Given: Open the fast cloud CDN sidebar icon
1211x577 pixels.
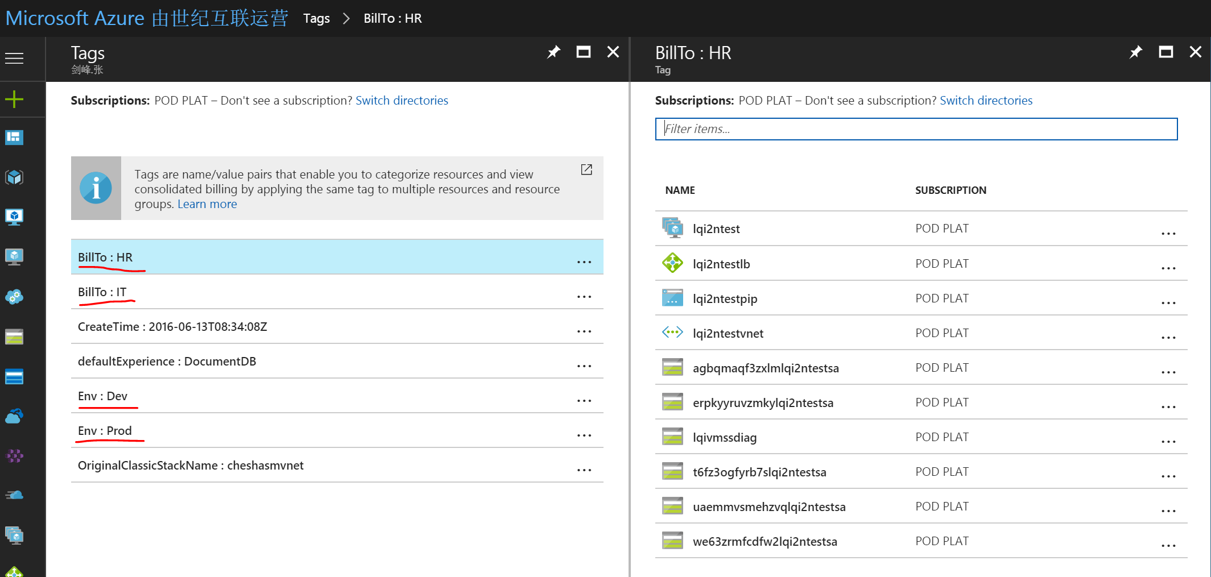Looking at the screenshot, I should pos(14,496).
